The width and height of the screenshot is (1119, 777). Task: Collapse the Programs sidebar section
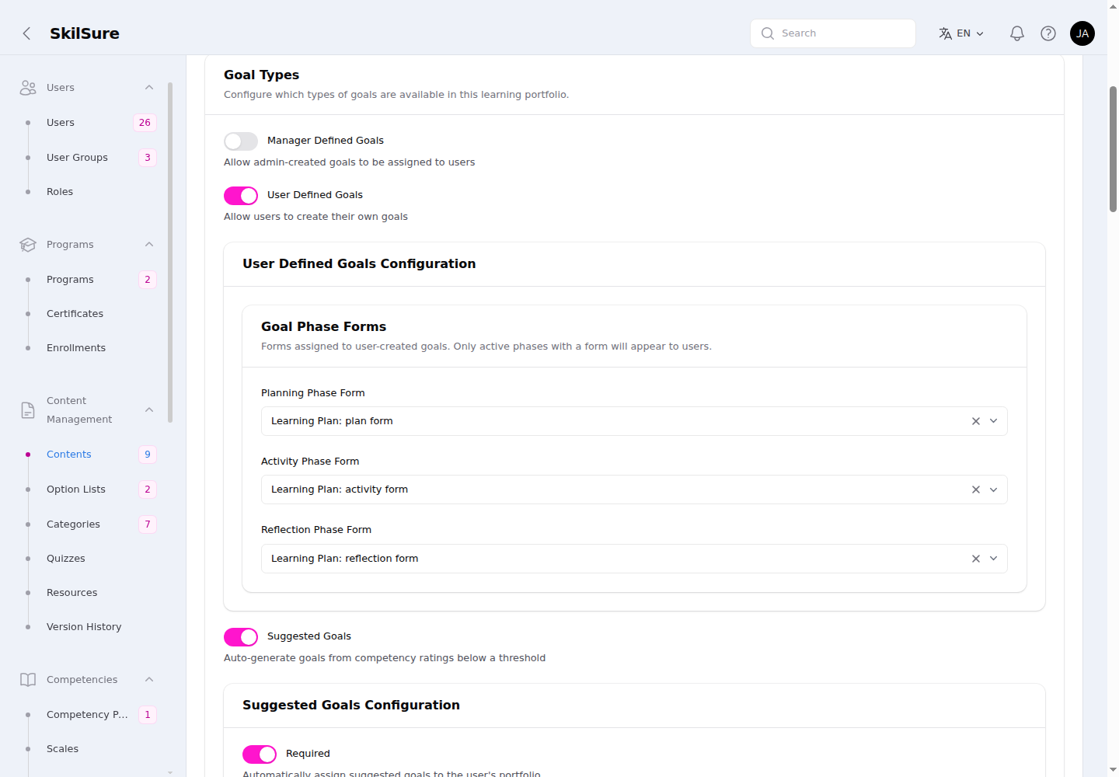click(149, 245)
